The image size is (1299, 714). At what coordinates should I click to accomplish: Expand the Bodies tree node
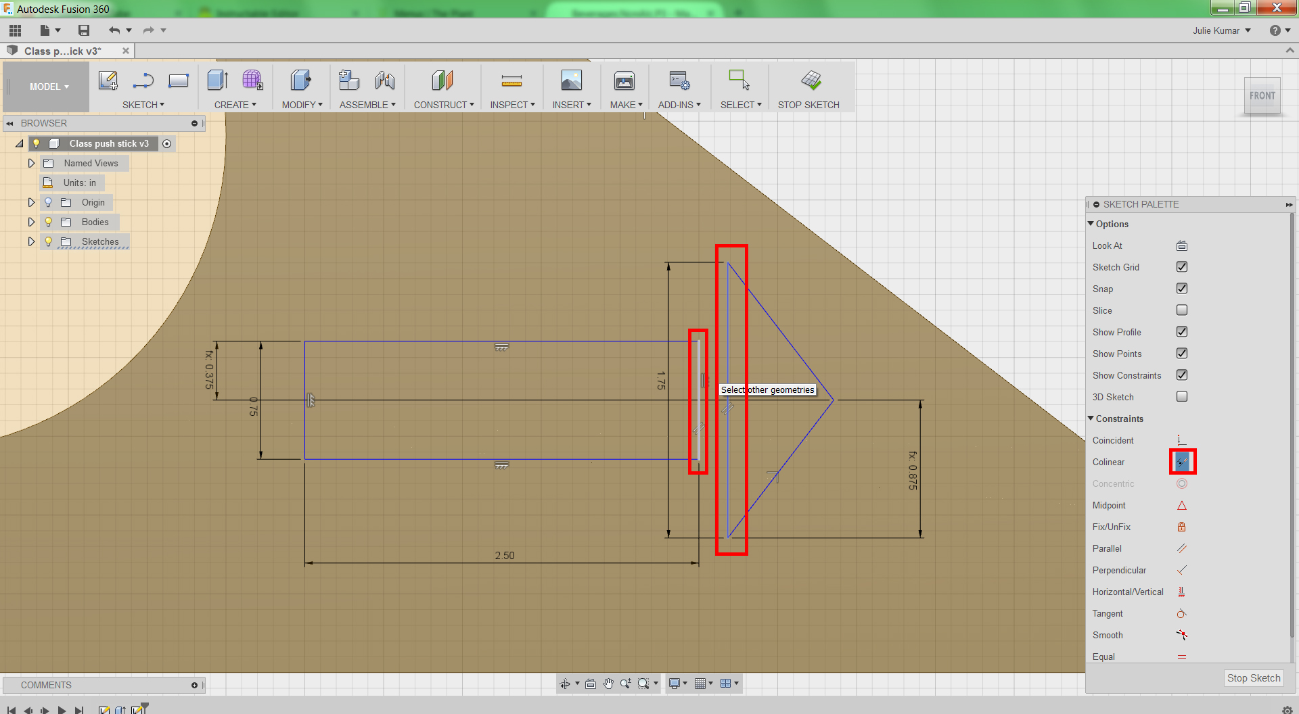coord(31,222)
